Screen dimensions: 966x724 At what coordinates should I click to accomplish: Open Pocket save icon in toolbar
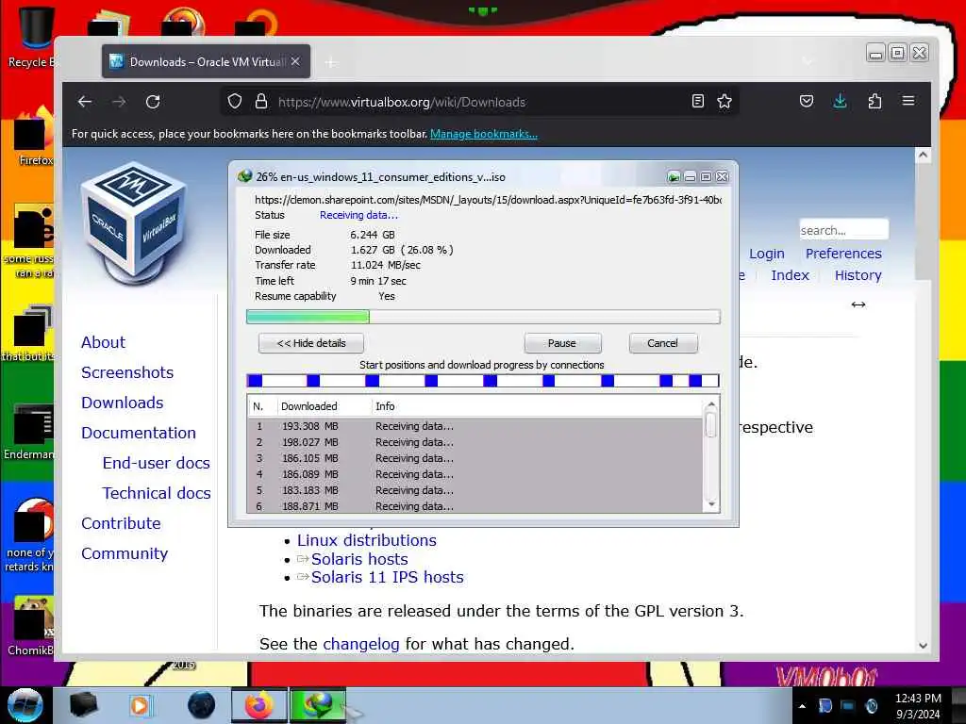tap(807, 101)
